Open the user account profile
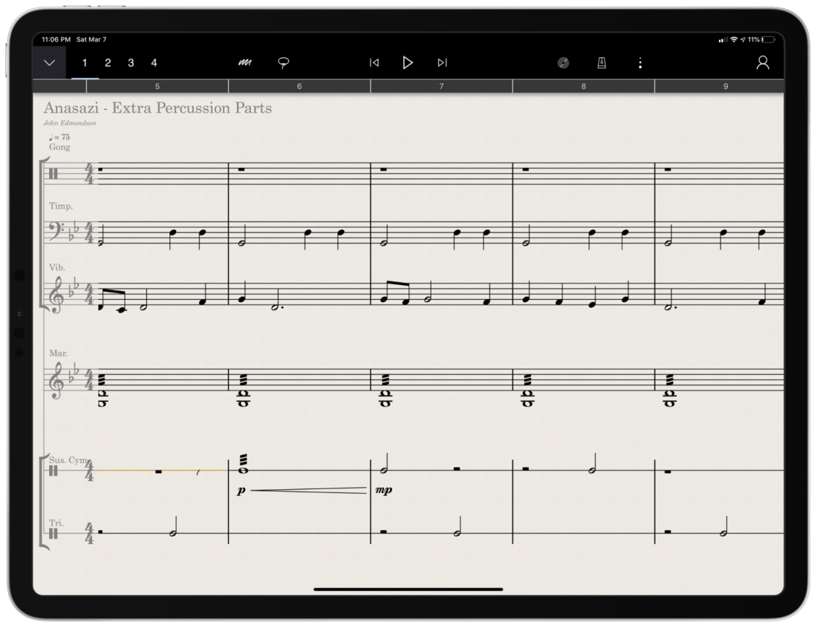The image size is (817, 628). (762, 63)
